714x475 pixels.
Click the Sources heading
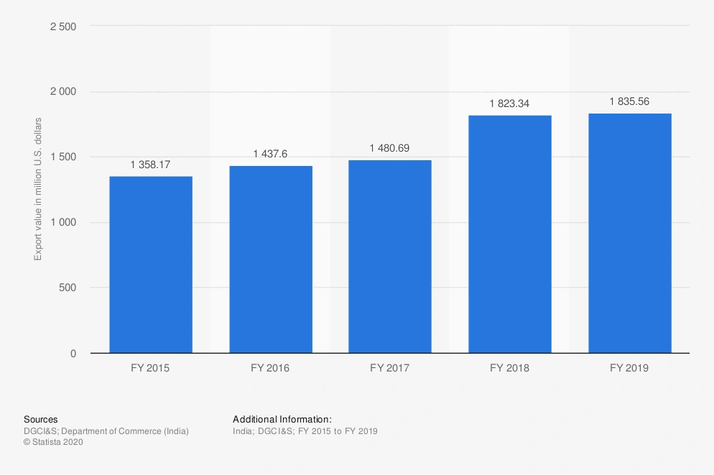pyautogui.click(x=40, y=420)
